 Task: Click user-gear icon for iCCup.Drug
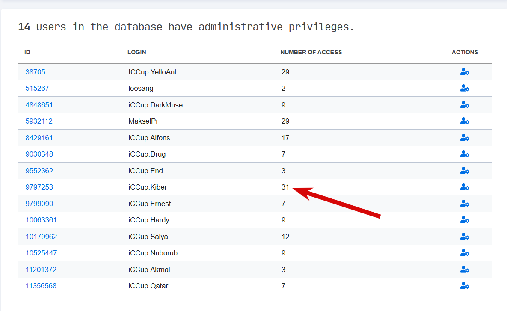click(x=465, y=154)
